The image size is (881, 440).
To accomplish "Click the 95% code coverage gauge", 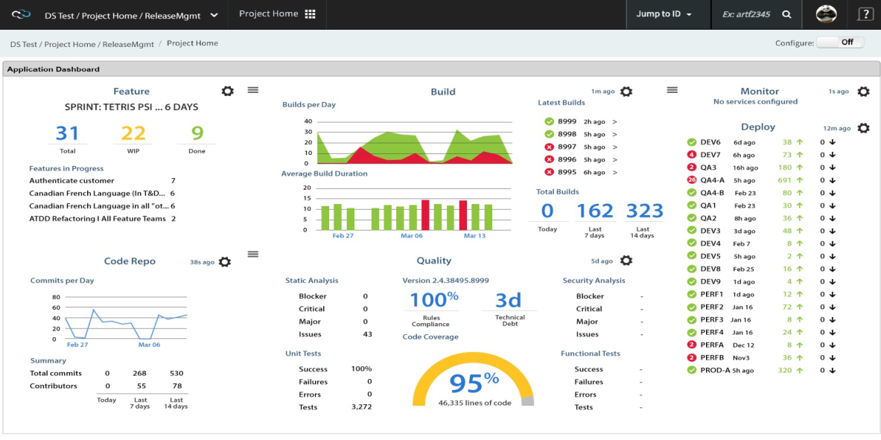I will (x=473, y=383).
